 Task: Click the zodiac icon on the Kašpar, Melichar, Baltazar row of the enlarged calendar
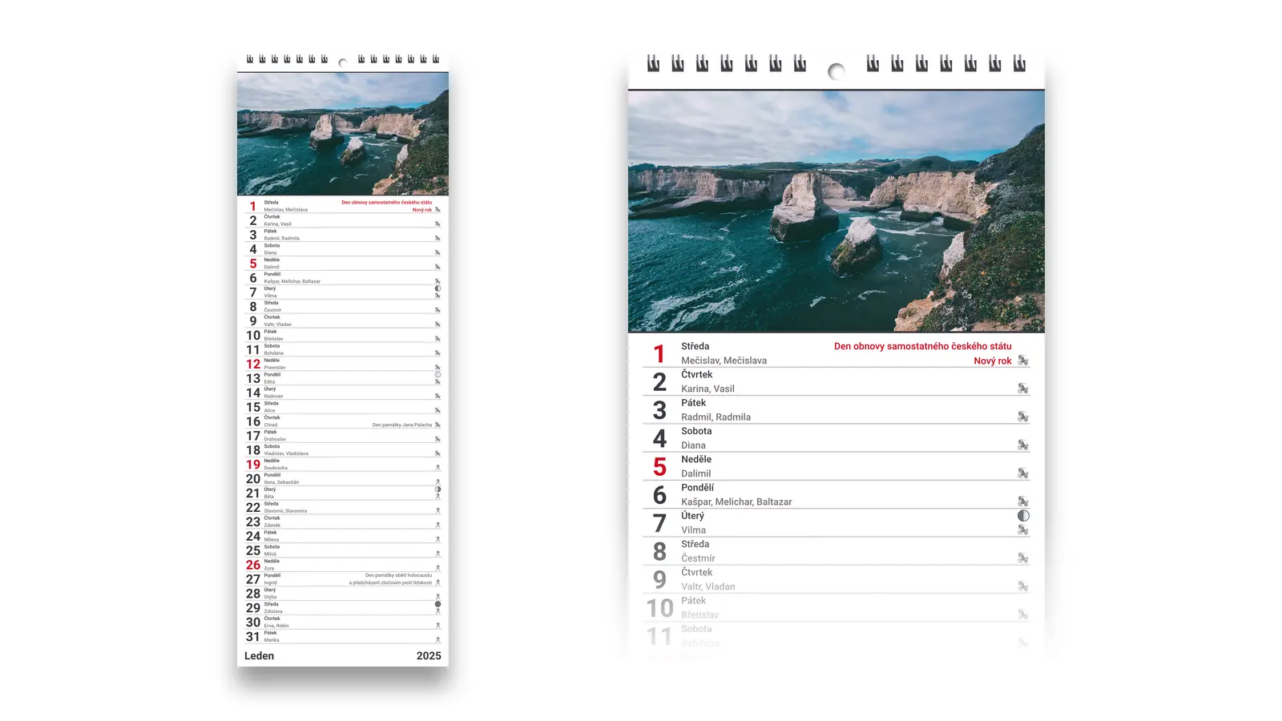1023,501
